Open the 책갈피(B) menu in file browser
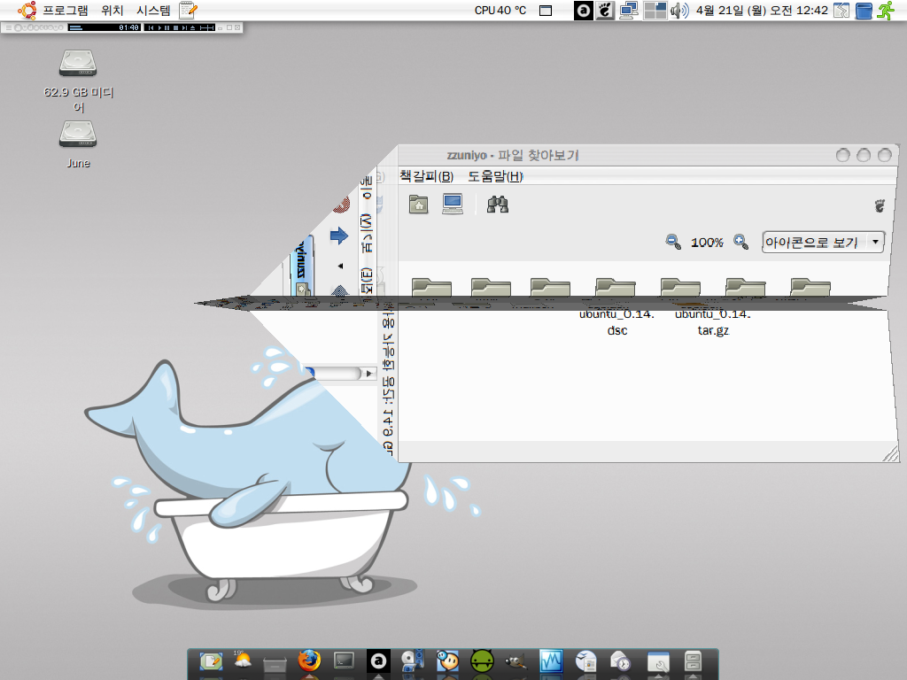The width and height of the screenshot is (907, 680). click(427, 176)
